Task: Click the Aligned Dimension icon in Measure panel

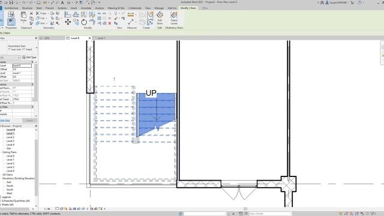Action: [131, 14]
